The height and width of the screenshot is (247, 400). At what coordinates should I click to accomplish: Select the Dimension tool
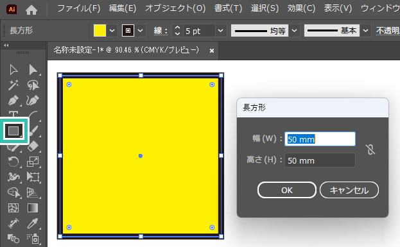[13, 223]
